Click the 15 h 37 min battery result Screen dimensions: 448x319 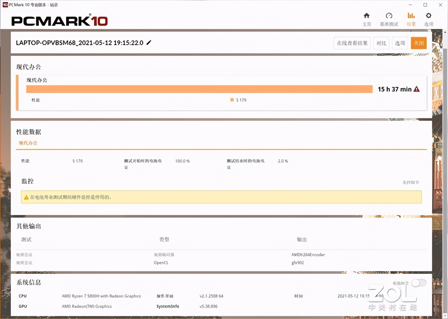(x=394, y=89)
